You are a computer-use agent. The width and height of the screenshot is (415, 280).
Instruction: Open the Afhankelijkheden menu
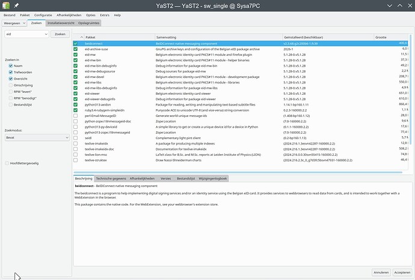[69, 15]
